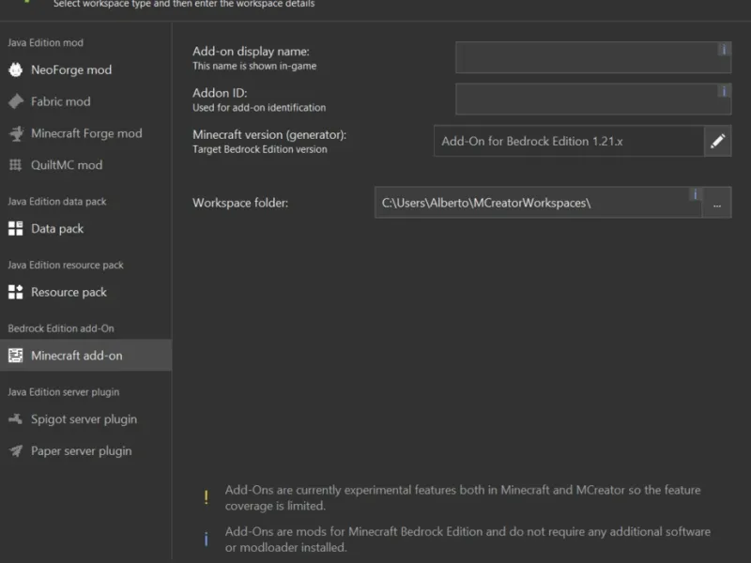Select the NeoForge mod icon
Screen dimensions: 751x563
pos(15,69)
